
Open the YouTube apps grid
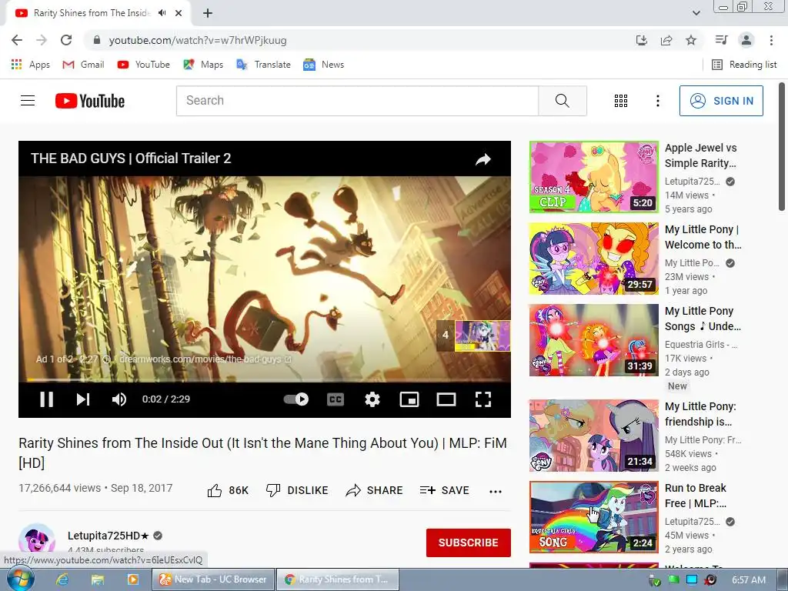point(621,101)
